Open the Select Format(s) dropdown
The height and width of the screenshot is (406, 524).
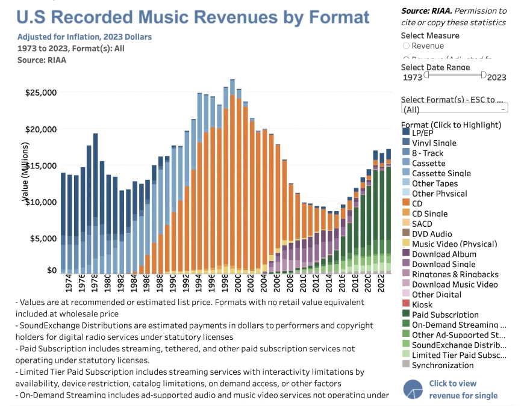(x=455, y=109)
